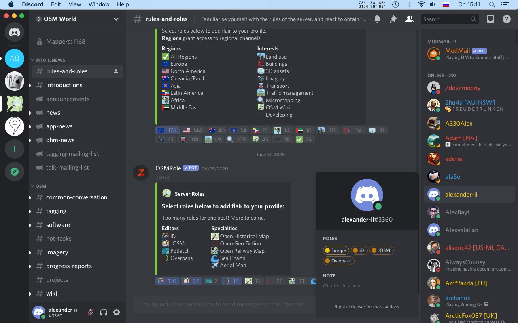This screenshot has height=323, width=518.
Task: Open the announcements channel
Action: click(x=78, y=99)
